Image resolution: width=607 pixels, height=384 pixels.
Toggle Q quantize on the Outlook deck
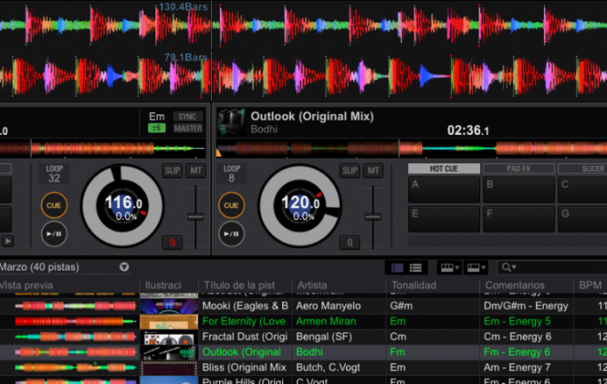tap(350, 242)
